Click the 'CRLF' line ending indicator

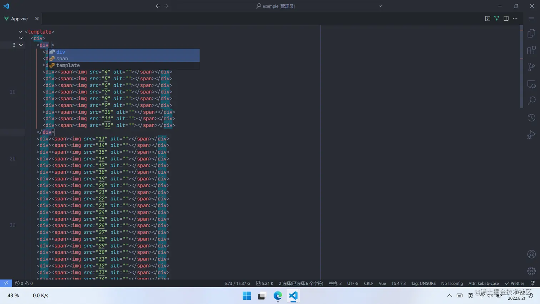[x=369, y=283]
